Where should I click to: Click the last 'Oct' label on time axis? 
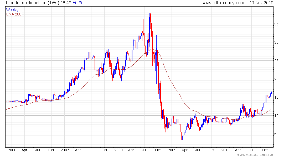[x=265, y=150]
